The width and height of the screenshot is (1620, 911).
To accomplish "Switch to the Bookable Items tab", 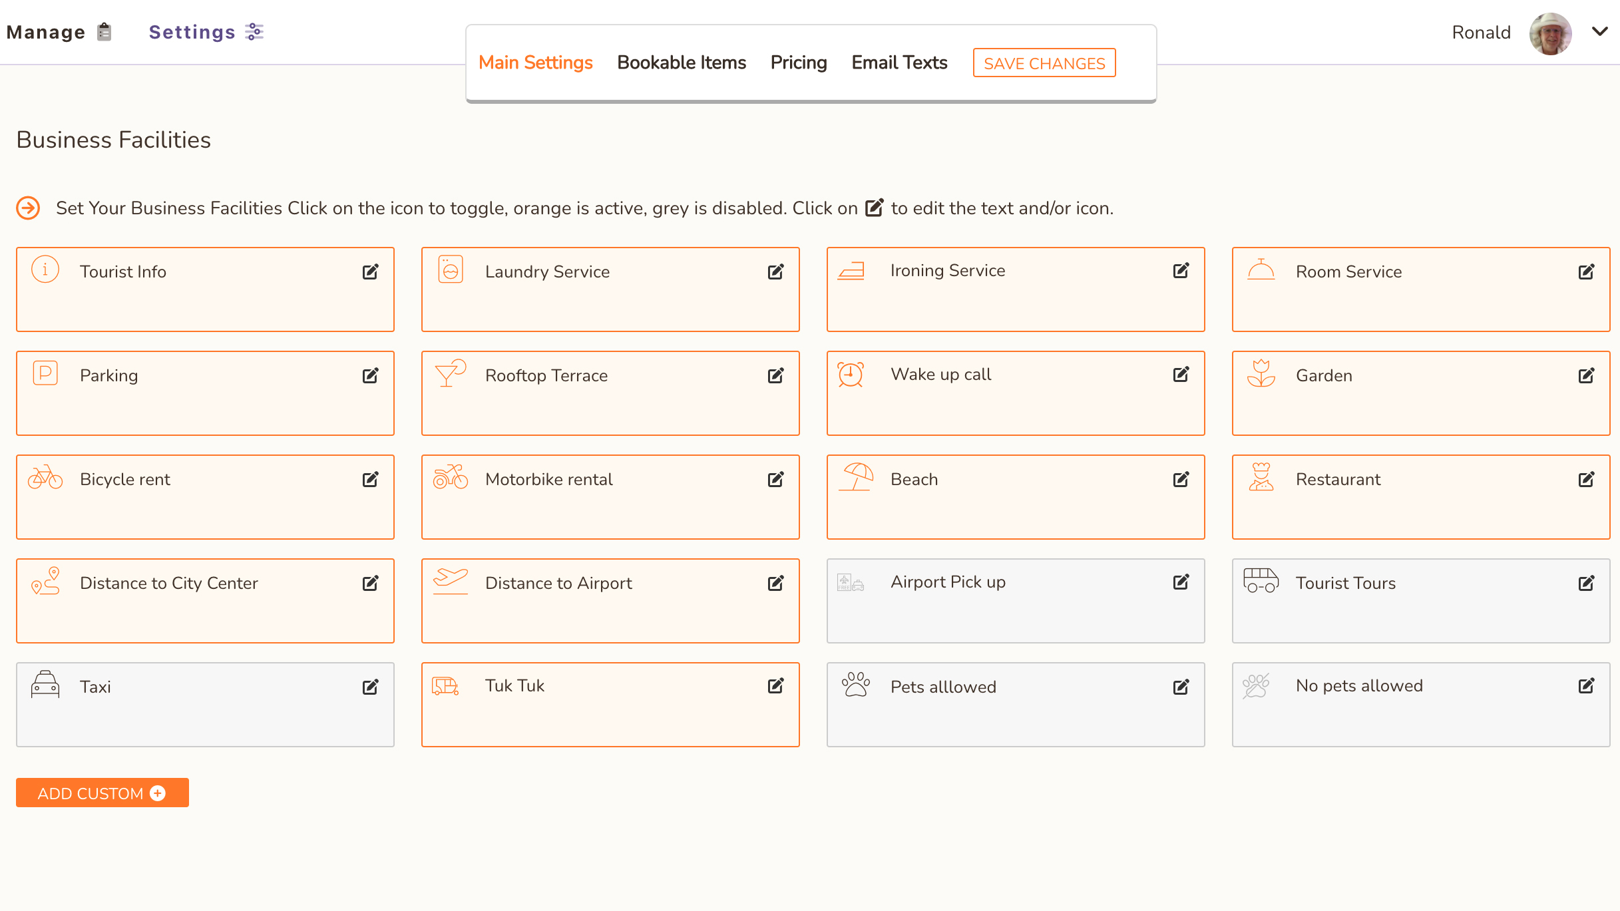I will 682,63.
